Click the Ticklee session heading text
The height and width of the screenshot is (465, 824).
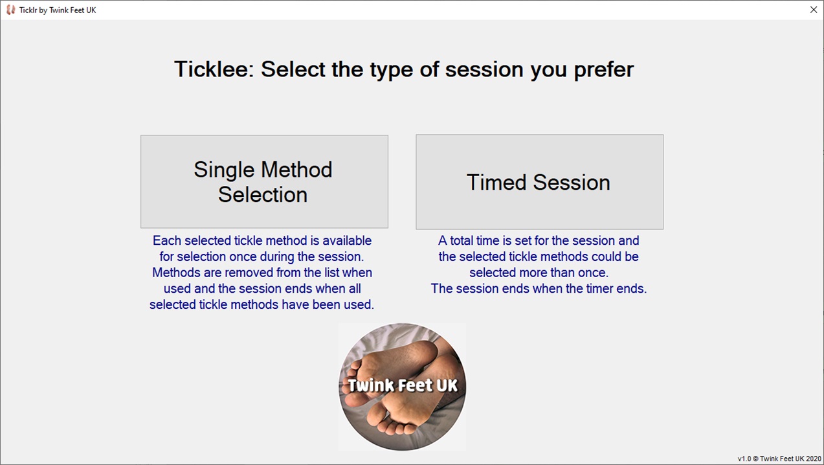tap(403, 69)
